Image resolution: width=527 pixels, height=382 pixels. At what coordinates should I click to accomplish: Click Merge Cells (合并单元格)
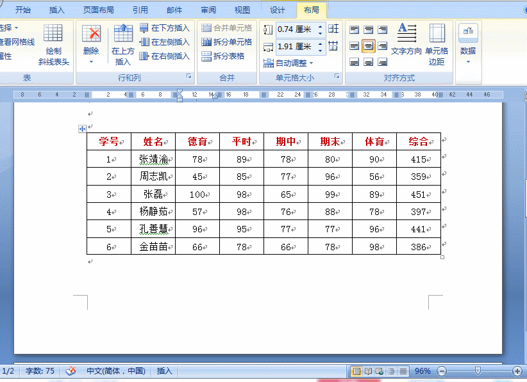point(227,28)
